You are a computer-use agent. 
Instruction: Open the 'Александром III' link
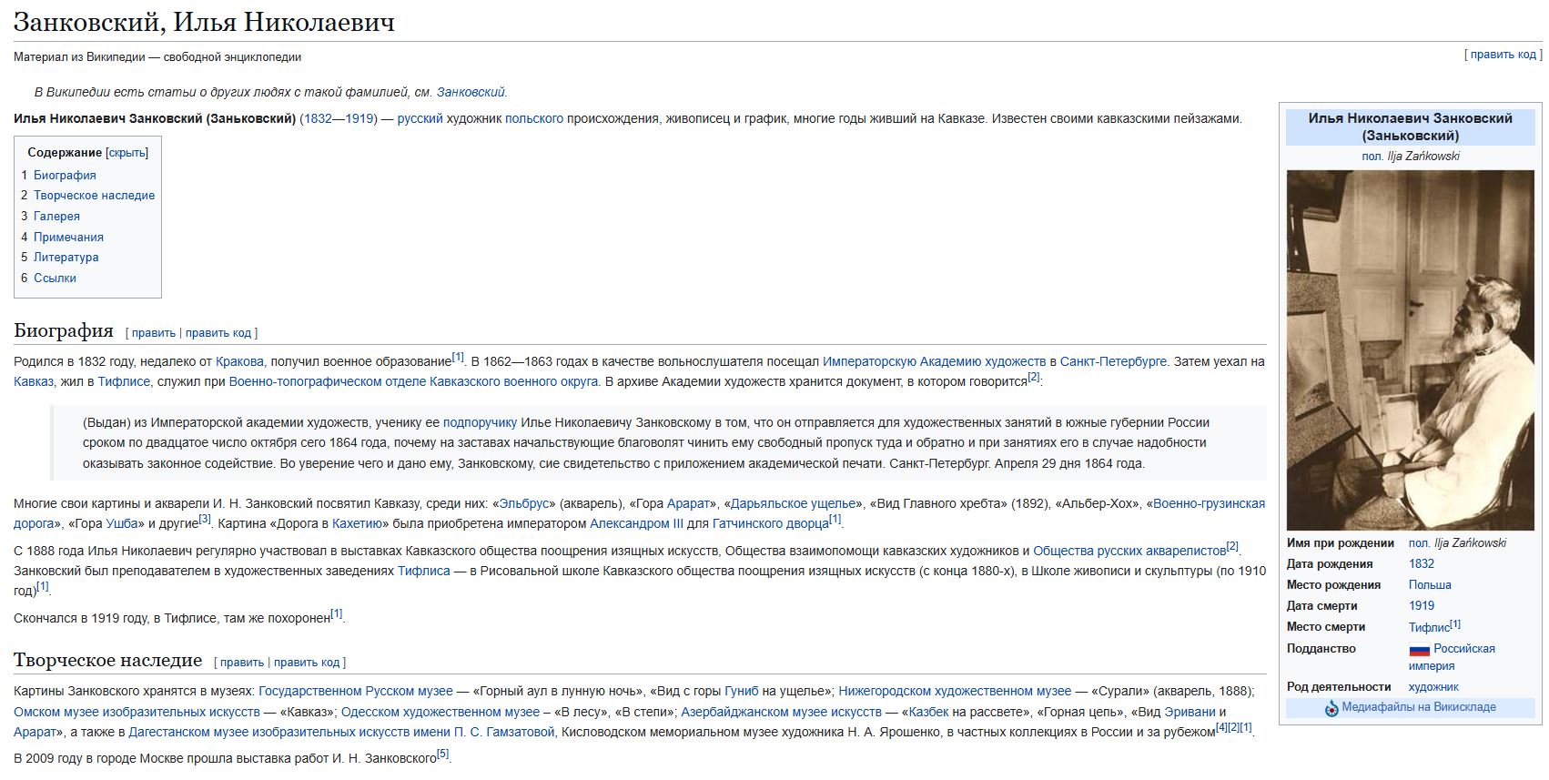point(636,523)
